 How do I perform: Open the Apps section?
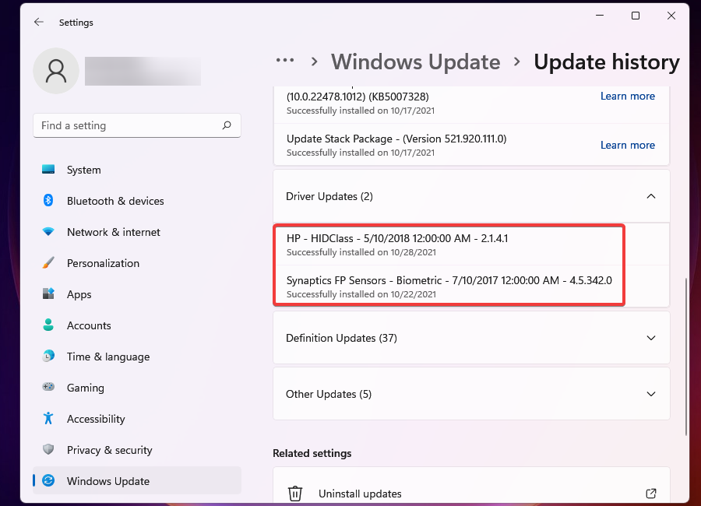coord(137,294)
